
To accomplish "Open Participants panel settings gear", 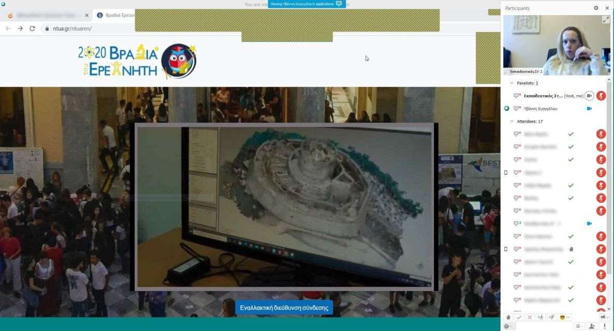I will click(596, 8).
